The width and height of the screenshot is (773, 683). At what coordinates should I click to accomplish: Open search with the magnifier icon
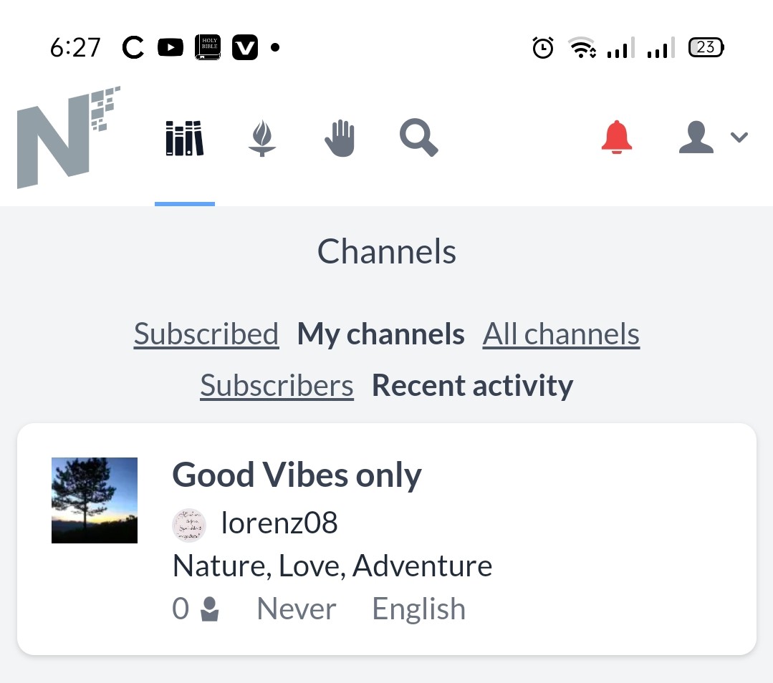point(418,137)
